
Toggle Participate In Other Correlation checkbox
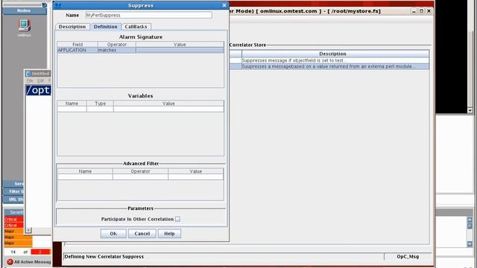[x=177, y=219]
